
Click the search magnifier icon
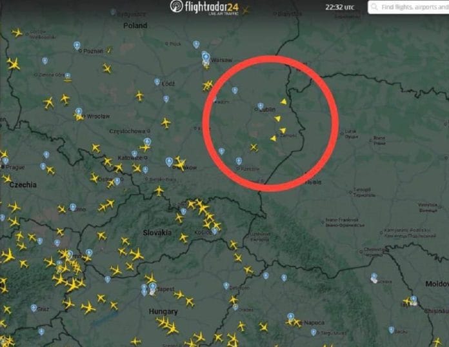pos(374,7)
